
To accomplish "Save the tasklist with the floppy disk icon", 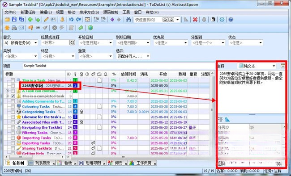I will 14,20.
